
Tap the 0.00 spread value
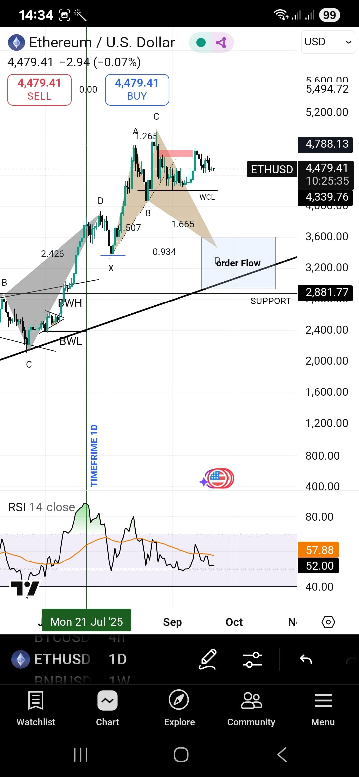[88, 90]
